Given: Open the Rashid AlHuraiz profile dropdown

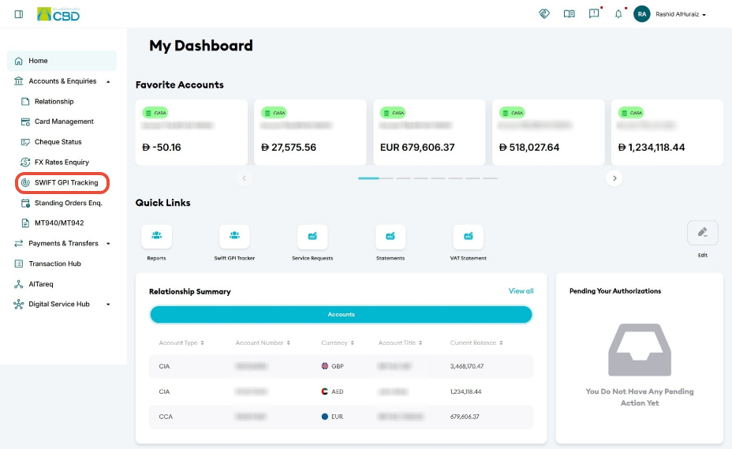Looking at the screenshot, I should coord(680,14).
